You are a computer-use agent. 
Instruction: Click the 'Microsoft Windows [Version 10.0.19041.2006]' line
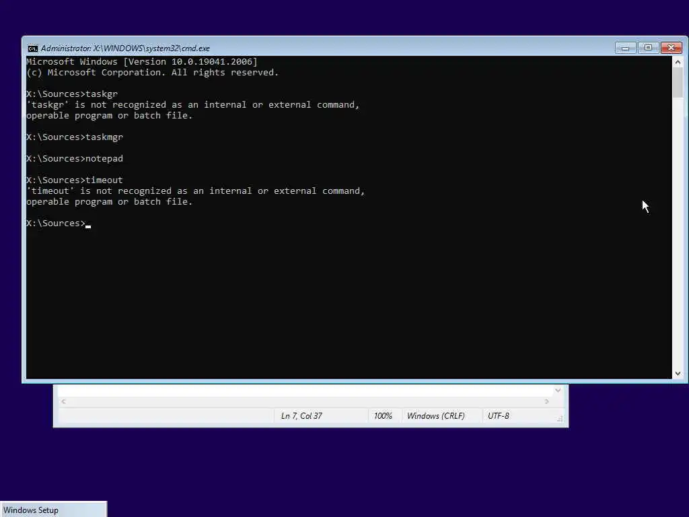[142, 61]
